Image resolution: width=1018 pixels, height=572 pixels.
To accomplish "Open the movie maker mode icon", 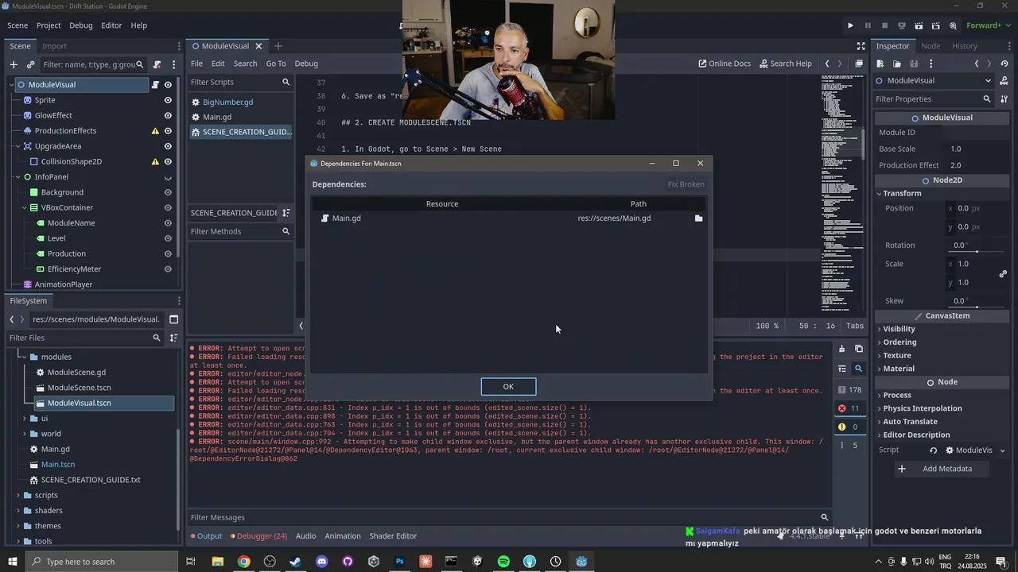I will 953,25.
